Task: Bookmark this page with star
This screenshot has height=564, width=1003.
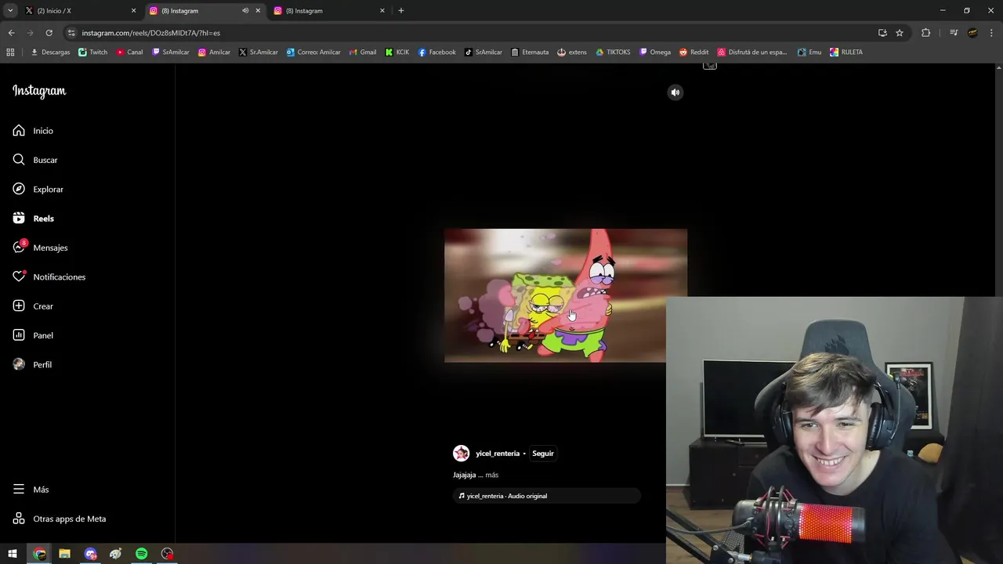Action: pos(900,33)
